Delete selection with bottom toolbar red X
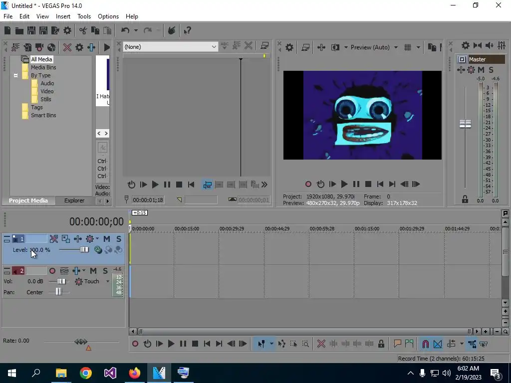This screenshot has height=383, width=511. [321, 344]
